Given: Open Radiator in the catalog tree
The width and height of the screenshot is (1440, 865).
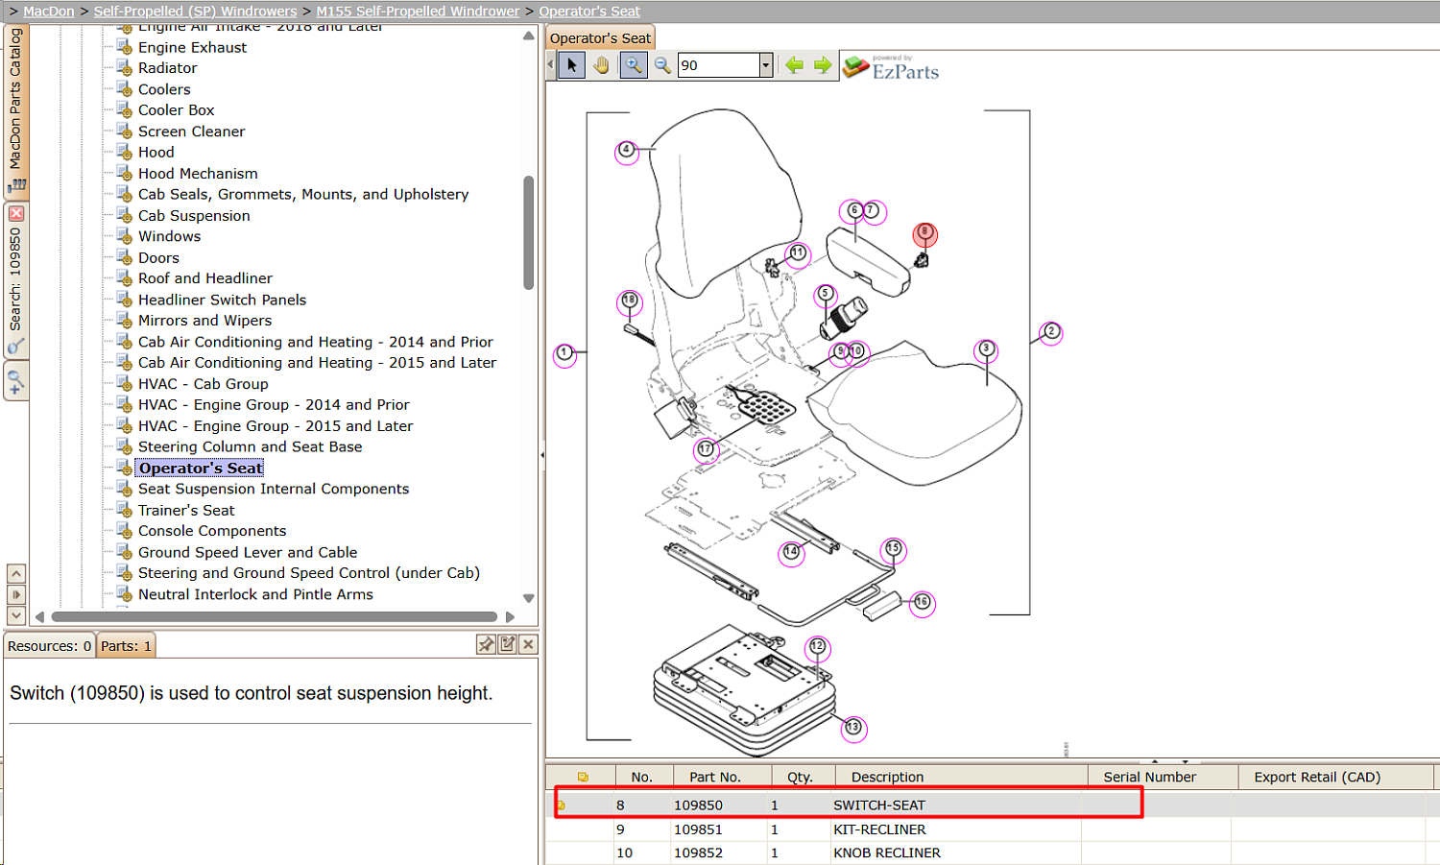Looking at the screenshot, I should pyautogui.click(x=167, y=68).
